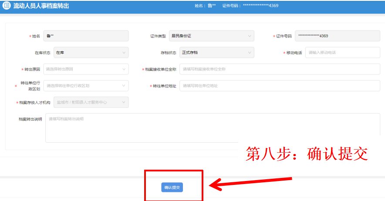Open the 转往单位行政区划 dropdown
This screenshot has width=385, height=201.
click(x=86, y=86)
